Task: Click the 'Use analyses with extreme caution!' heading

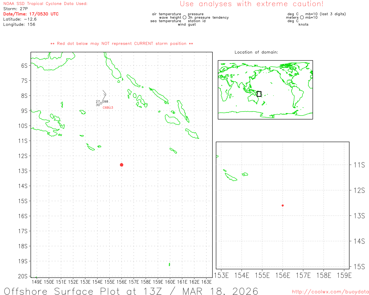Action: pyautogui.click(x=251, y=4)
